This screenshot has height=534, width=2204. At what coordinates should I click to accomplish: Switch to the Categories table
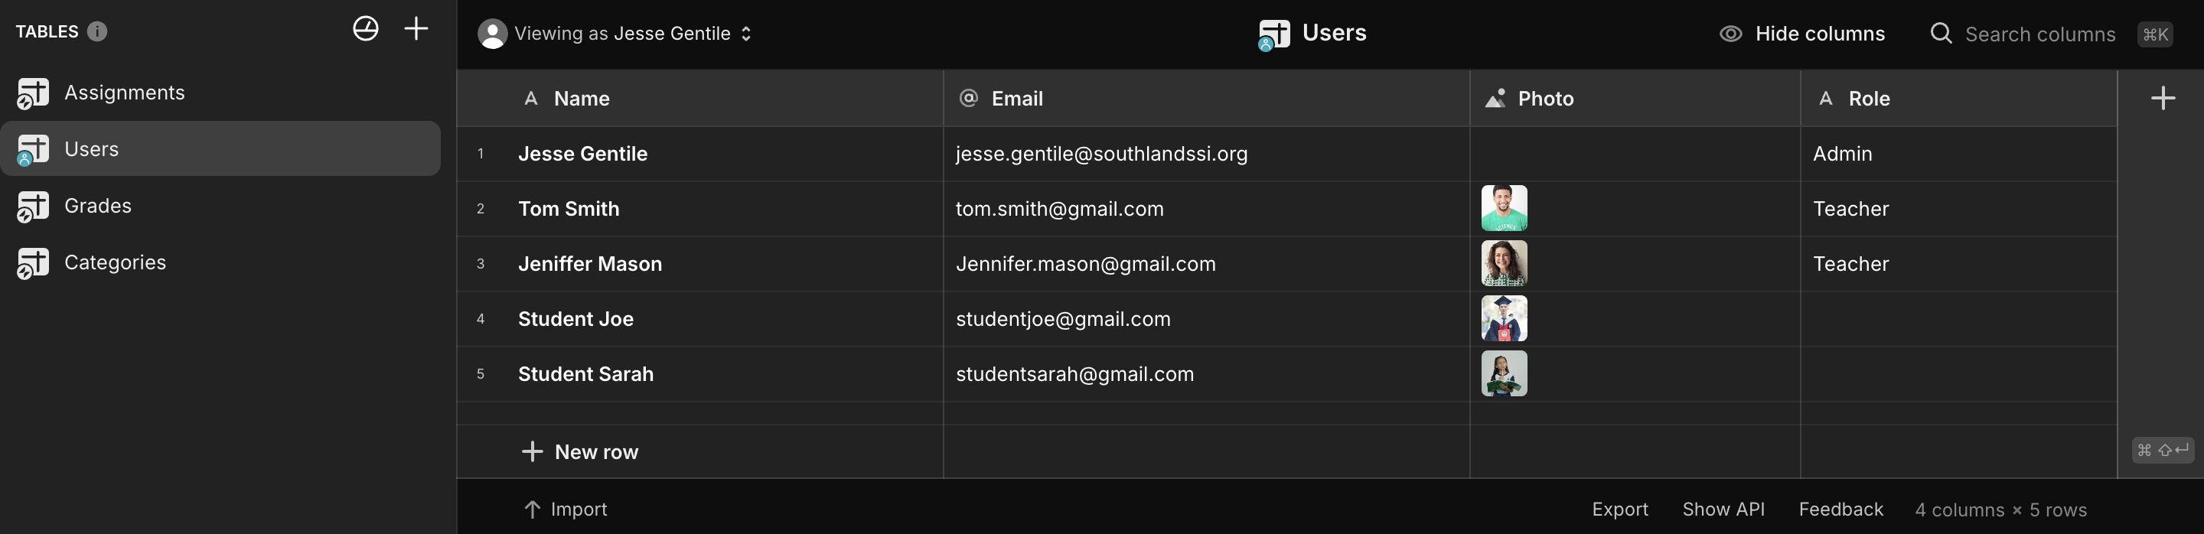pos(115,262)
